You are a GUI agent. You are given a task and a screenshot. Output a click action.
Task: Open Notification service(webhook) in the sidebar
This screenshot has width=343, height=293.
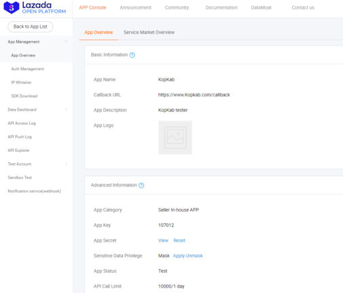[x=35, y=191]
